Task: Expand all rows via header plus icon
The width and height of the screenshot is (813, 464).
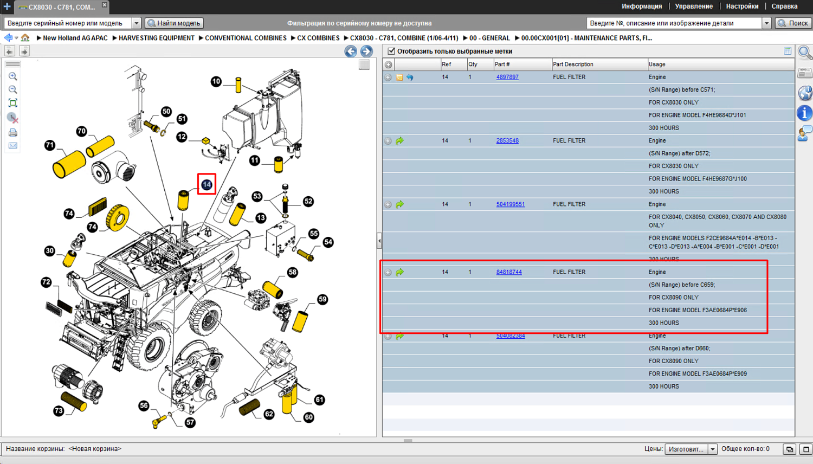Action: tap(389, 65)
